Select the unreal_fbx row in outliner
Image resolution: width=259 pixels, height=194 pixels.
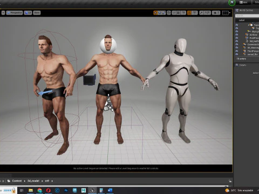click(x=247, y=54)
